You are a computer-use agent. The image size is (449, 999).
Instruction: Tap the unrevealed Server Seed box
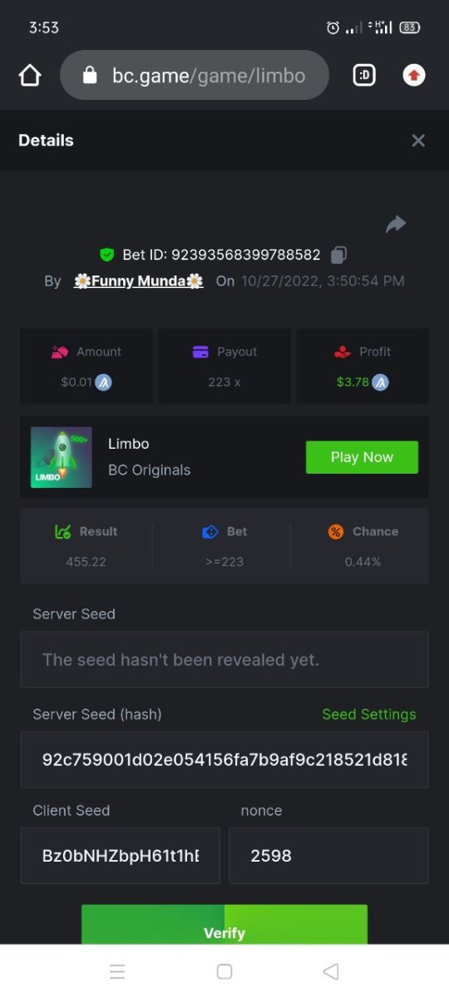point(224,659)
